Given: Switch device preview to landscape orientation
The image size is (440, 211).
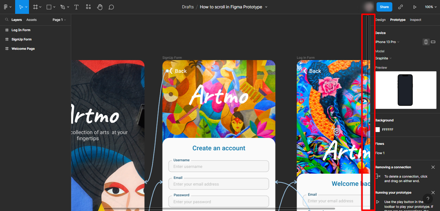Looking at the screenshot, I should (x=433, y=42).
